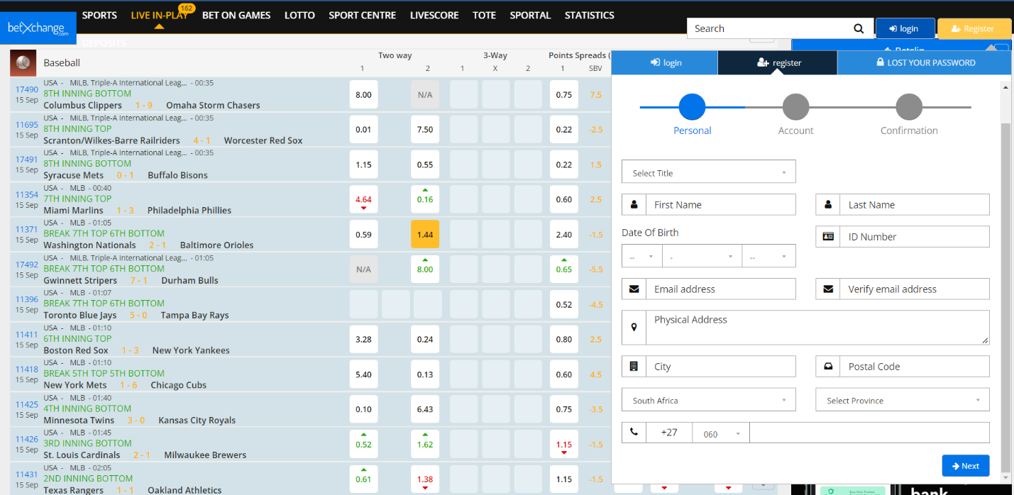
Task: Select the highlighted 1.44 odds for Nationals game
Action: pos(424,235)
